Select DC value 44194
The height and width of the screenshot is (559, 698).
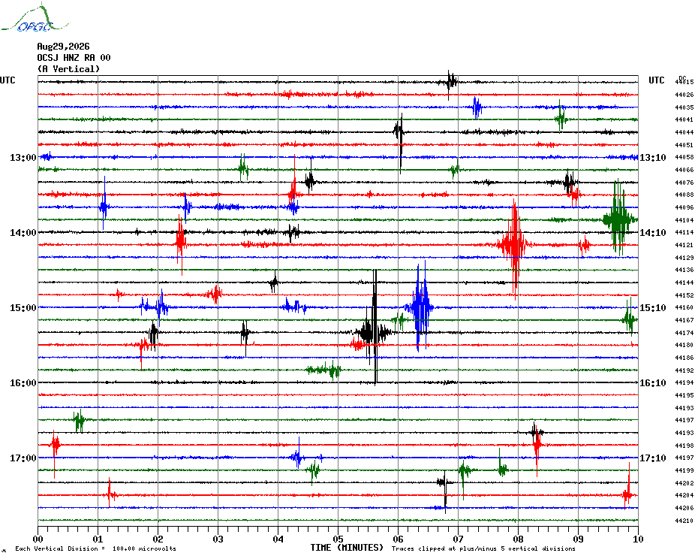684,382
